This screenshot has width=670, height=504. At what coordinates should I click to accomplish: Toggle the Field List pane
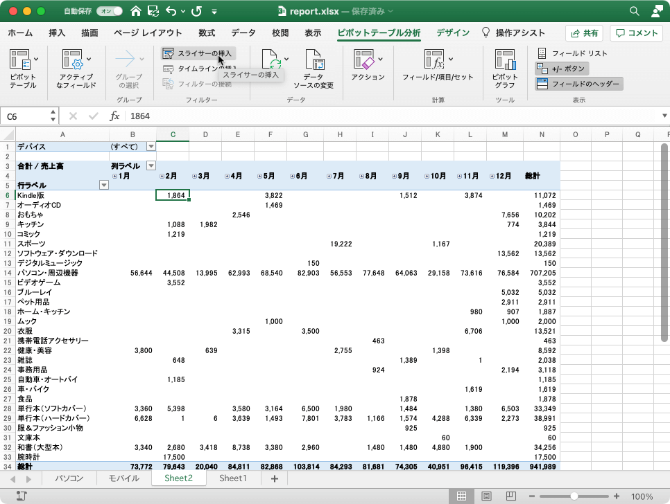(573, 53)
